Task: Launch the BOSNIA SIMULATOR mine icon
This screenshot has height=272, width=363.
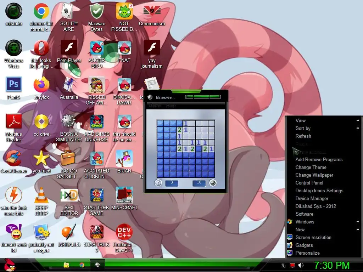Action: (68, 121)
